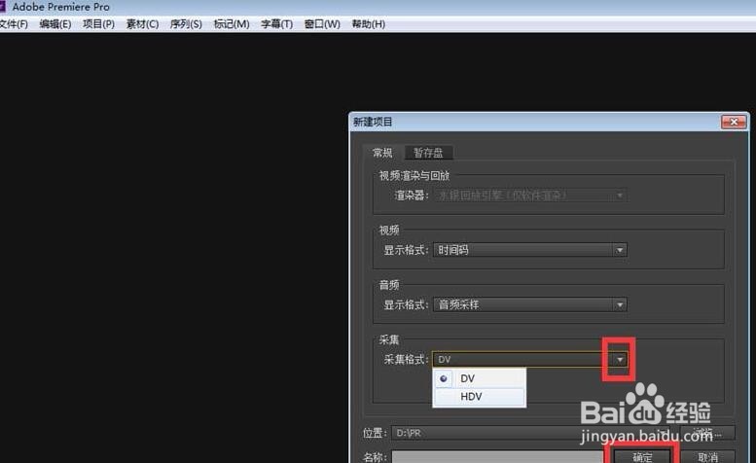This screenshot has height=463, width=756.
Task: Expand the audio 显示格式 音频采样 dropdown
Action: 530,304
